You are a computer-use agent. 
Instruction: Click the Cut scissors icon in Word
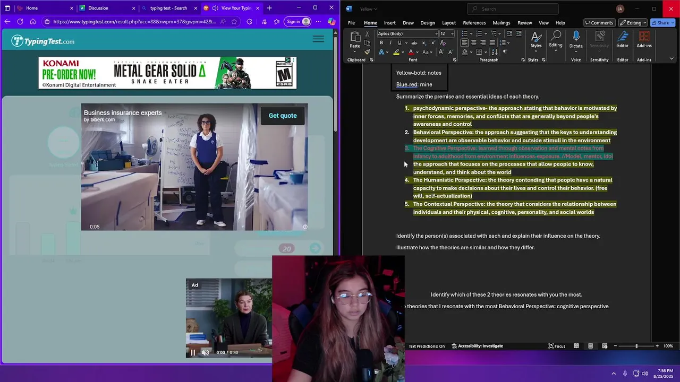click(x=367, y=34)
